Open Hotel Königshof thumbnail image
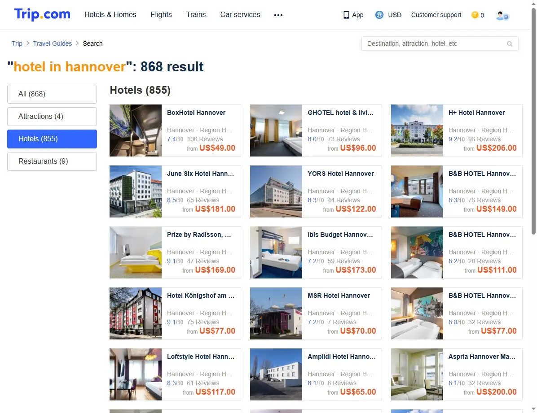The height and width of the screenshot is (413, 537). pyautogui.click(x=136, y=313)
